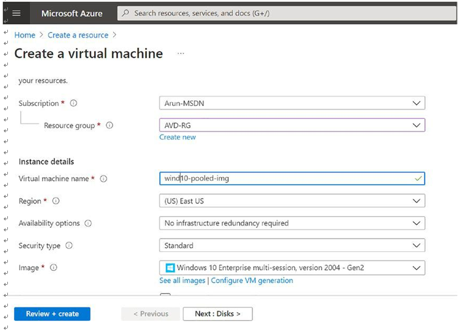Viewport: 461px width, 334px height.
Task: Click the Windows logo in Image field
Action: point(170,268)
